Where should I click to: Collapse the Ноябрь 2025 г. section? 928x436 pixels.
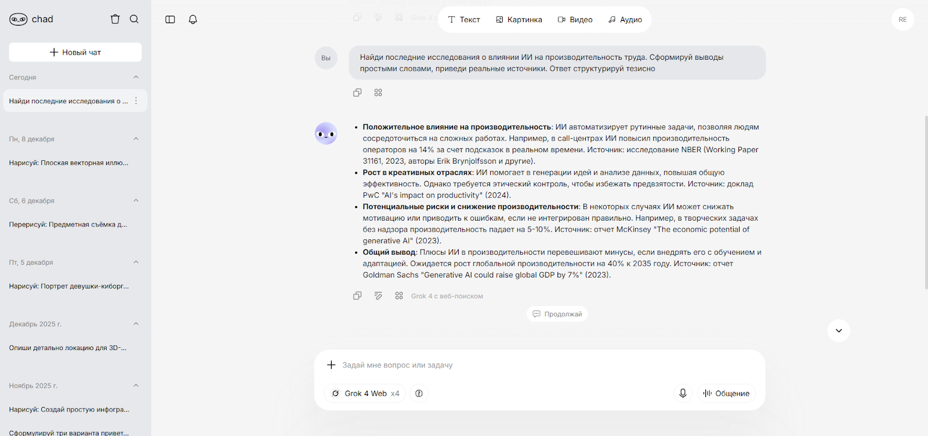pyautogui.click(x=136, y=385)
